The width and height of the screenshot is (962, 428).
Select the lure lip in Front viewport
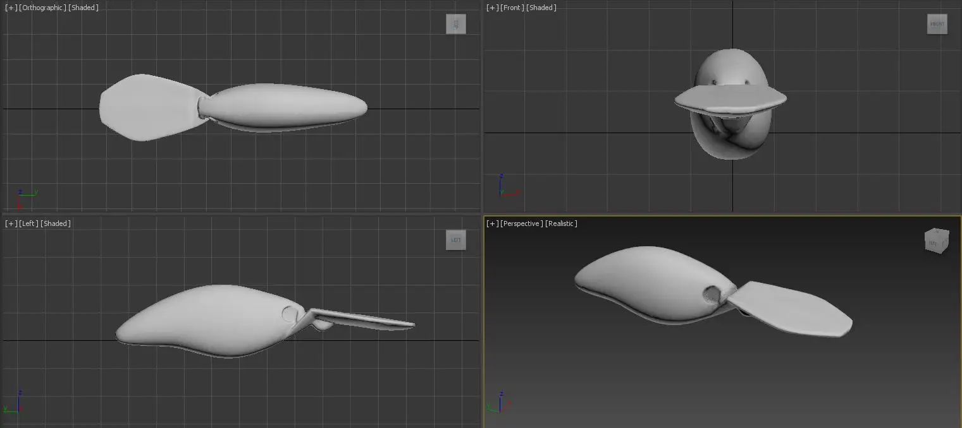click(731, 97)
